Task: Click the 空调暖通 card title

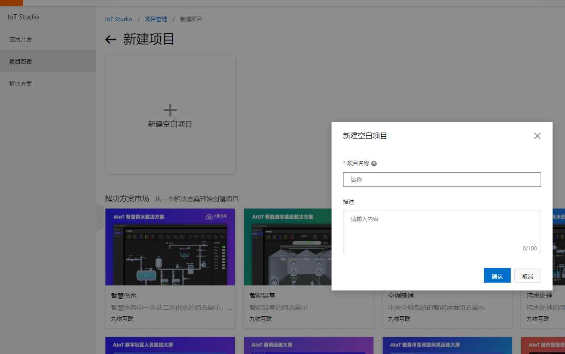Action: (401, 296)
